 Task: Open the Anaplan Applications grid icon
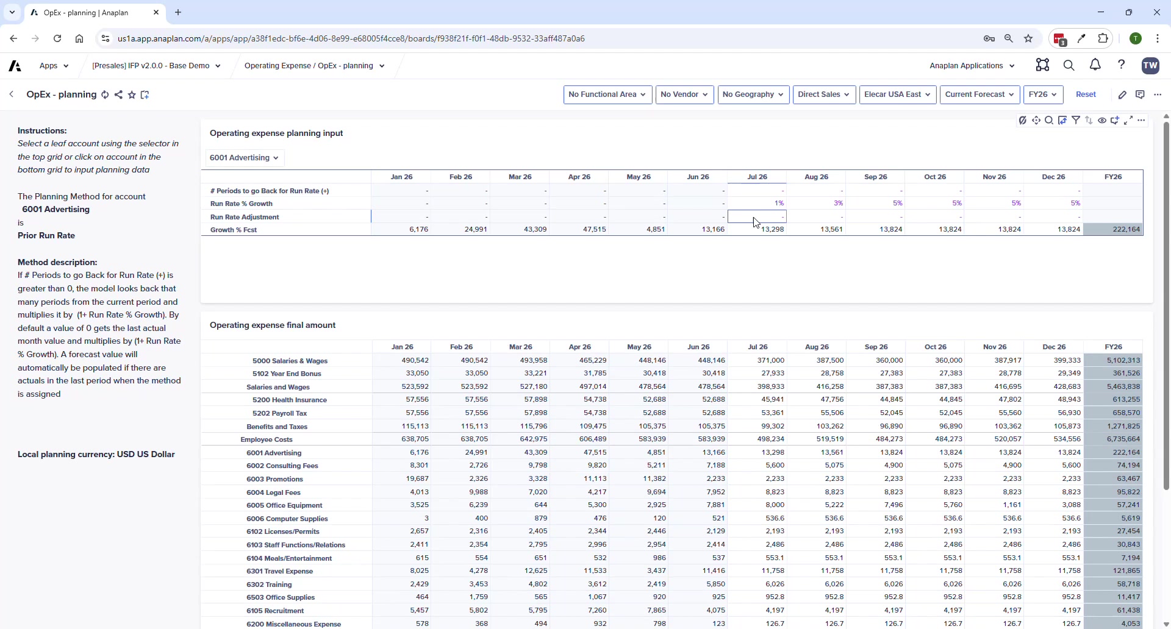pyautogui.click(x=1043, y=65)
